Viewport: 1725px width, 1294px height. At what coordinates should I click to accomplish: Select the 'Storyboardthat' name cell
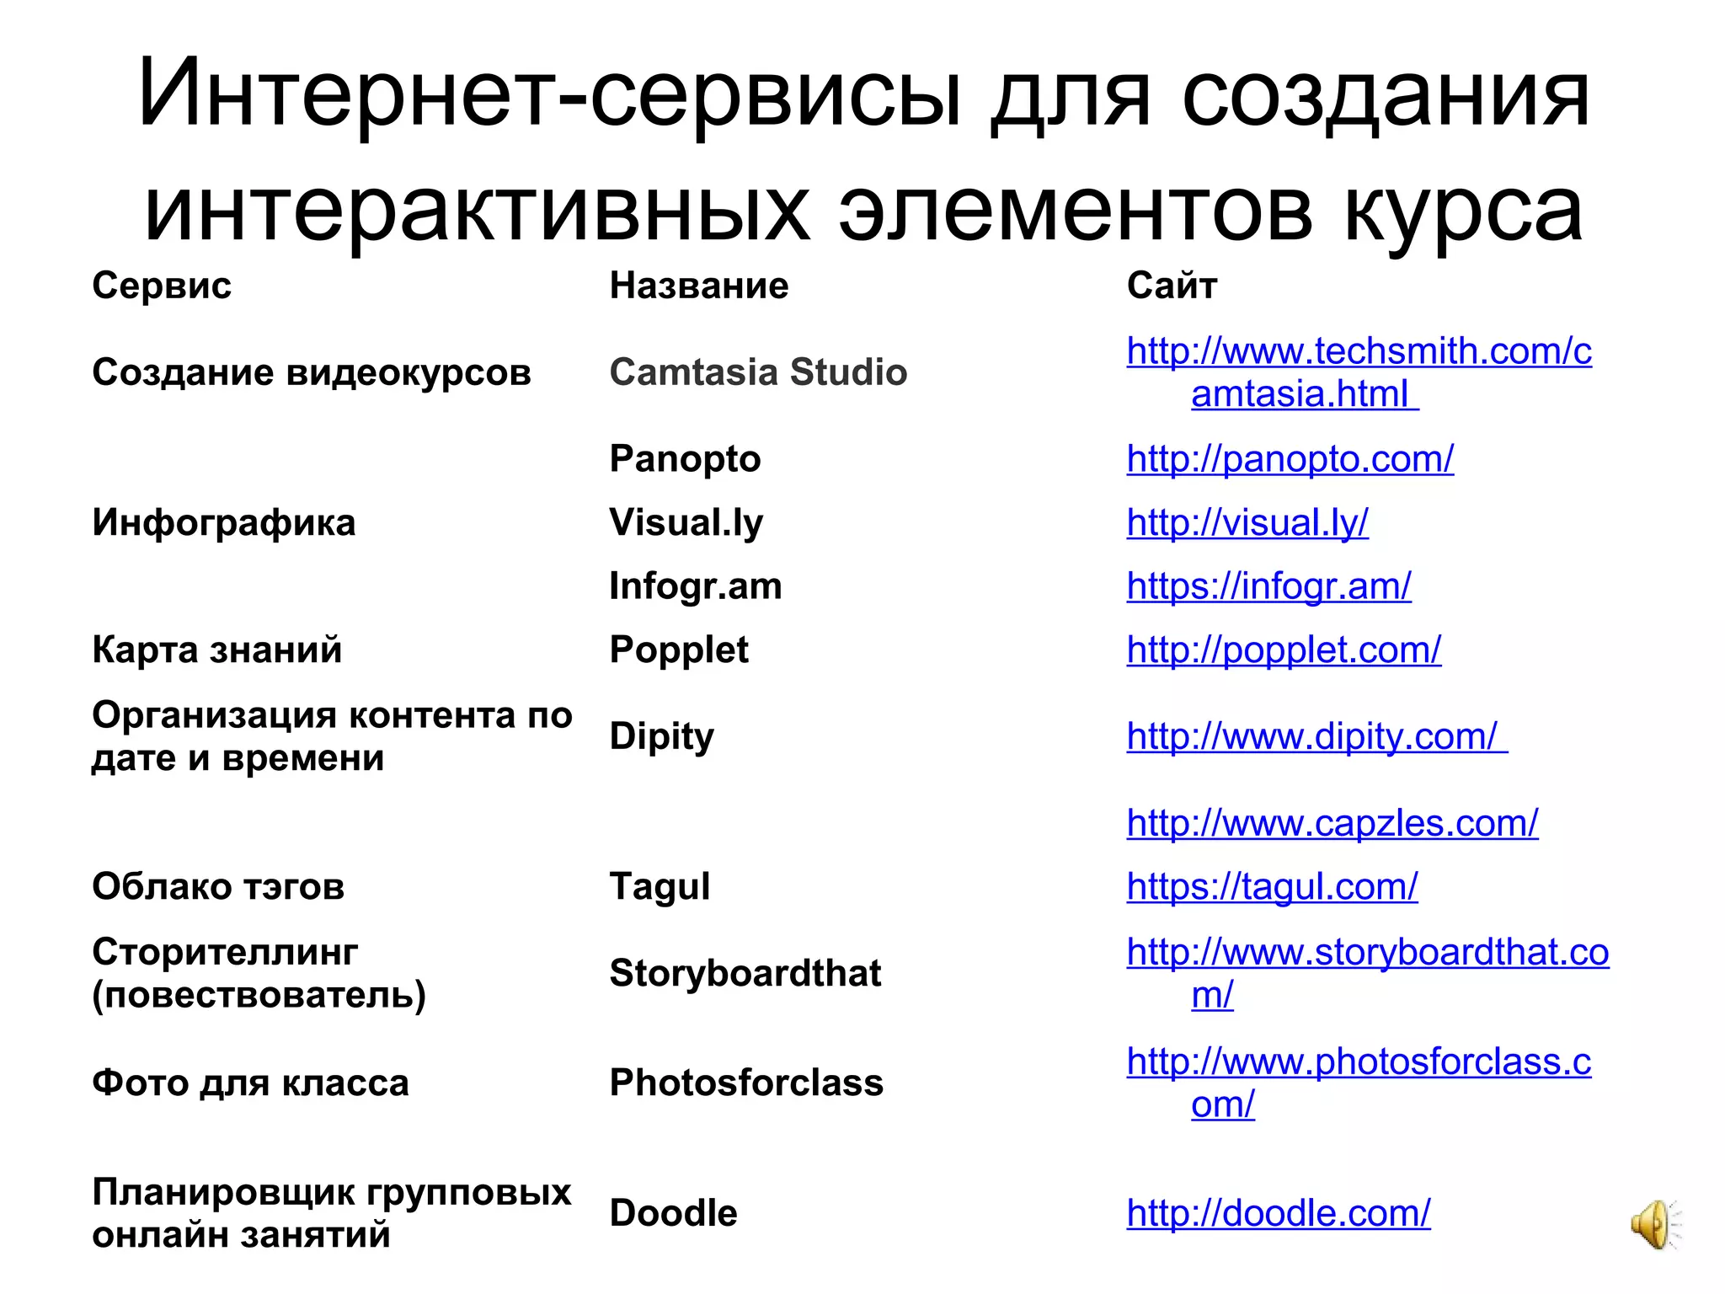(745, 973)
